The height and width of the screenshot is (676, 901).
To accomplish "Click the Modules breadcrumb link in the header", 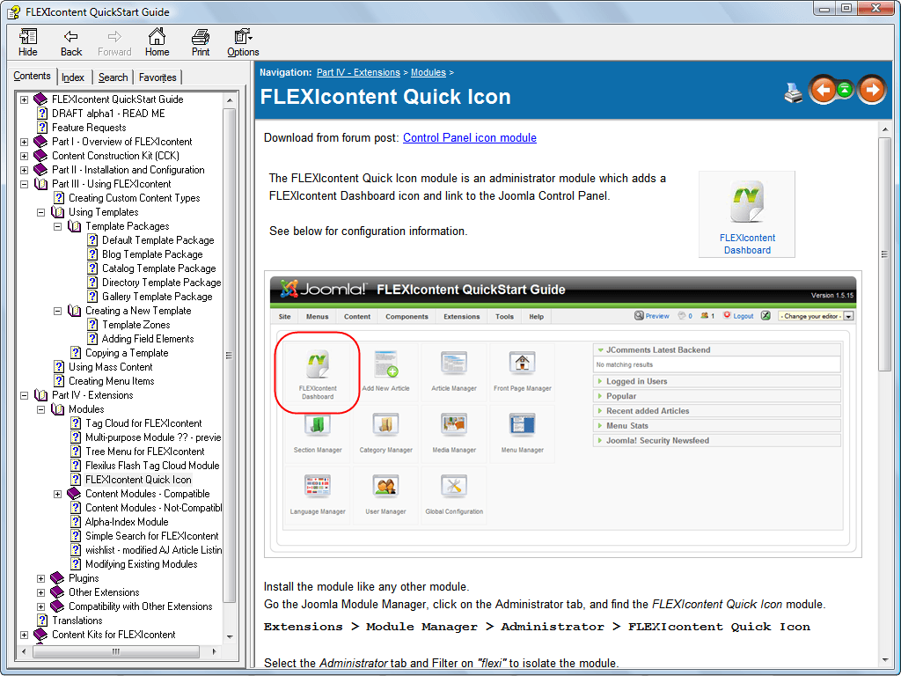I will [429, 72].
